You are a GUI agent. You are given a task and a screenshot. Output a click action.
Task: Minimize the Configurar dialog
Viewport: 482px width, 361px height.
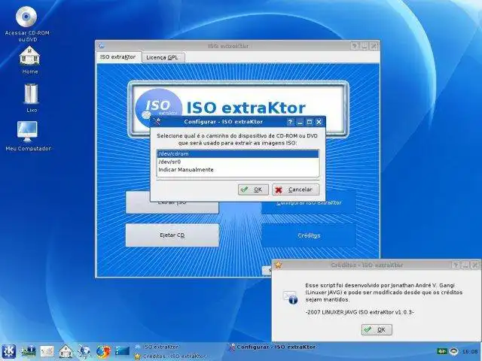[x=300, y=122]
